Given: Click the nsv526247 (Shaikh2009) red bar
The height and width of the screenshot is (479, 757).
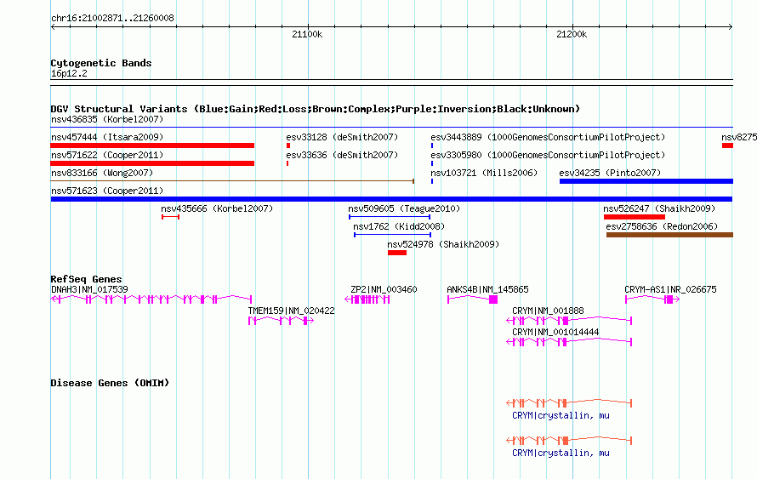Looking at the screenshot, I should click(635, 217).
